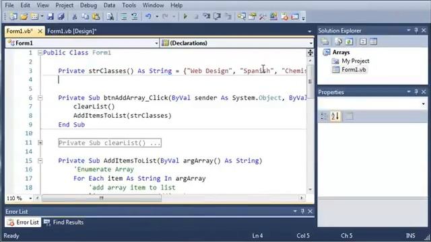Click the Find in Files icon
Image resolution: width=431 pixels, height=242 pixels.
(110, 16)
